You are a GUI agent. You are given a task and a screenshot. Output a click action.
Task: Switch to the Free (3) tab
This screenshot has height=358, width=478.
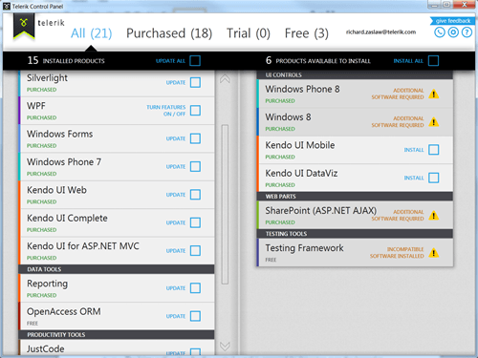(x=307, y=33)
